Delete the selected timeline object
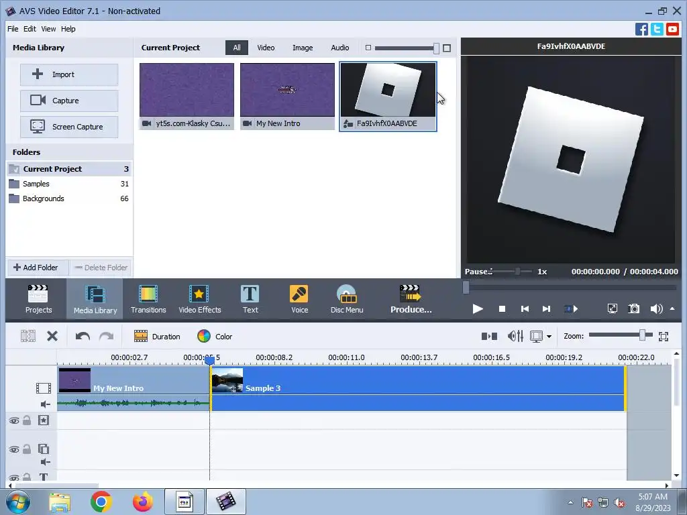This screenshot has height=515, width=687. point(52,337)
